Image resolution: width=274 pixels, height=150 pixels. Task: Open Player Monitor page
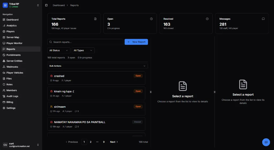pyautogui.click(x=21, y=43)
